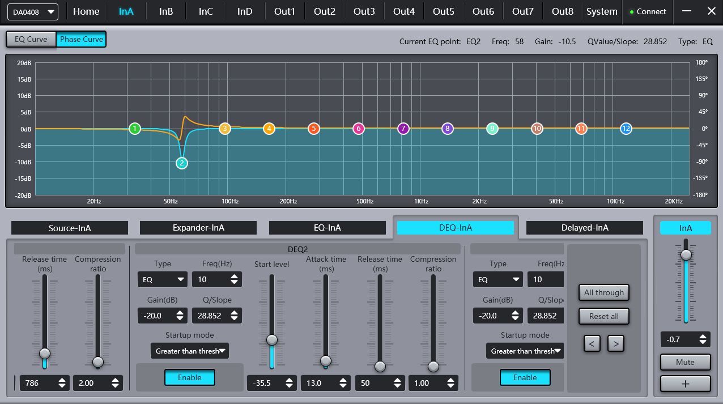Viewport: 723px width, 404px height.
Task: Open the System tab
Action: click(602, 11)
